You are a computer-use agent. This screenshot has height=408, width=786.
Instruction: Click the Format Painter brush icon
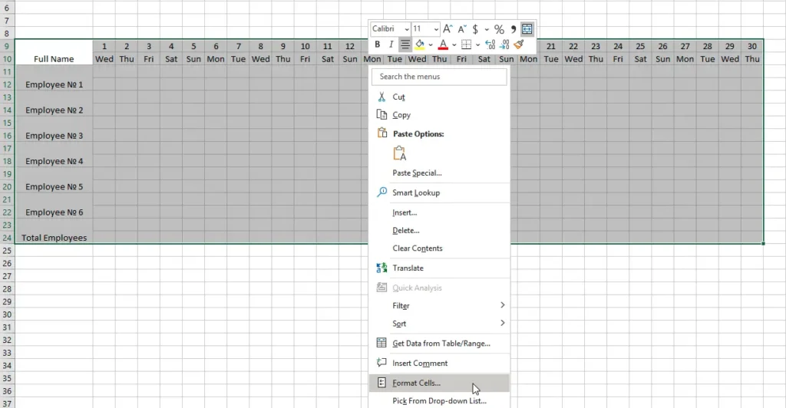click(520, 44)
